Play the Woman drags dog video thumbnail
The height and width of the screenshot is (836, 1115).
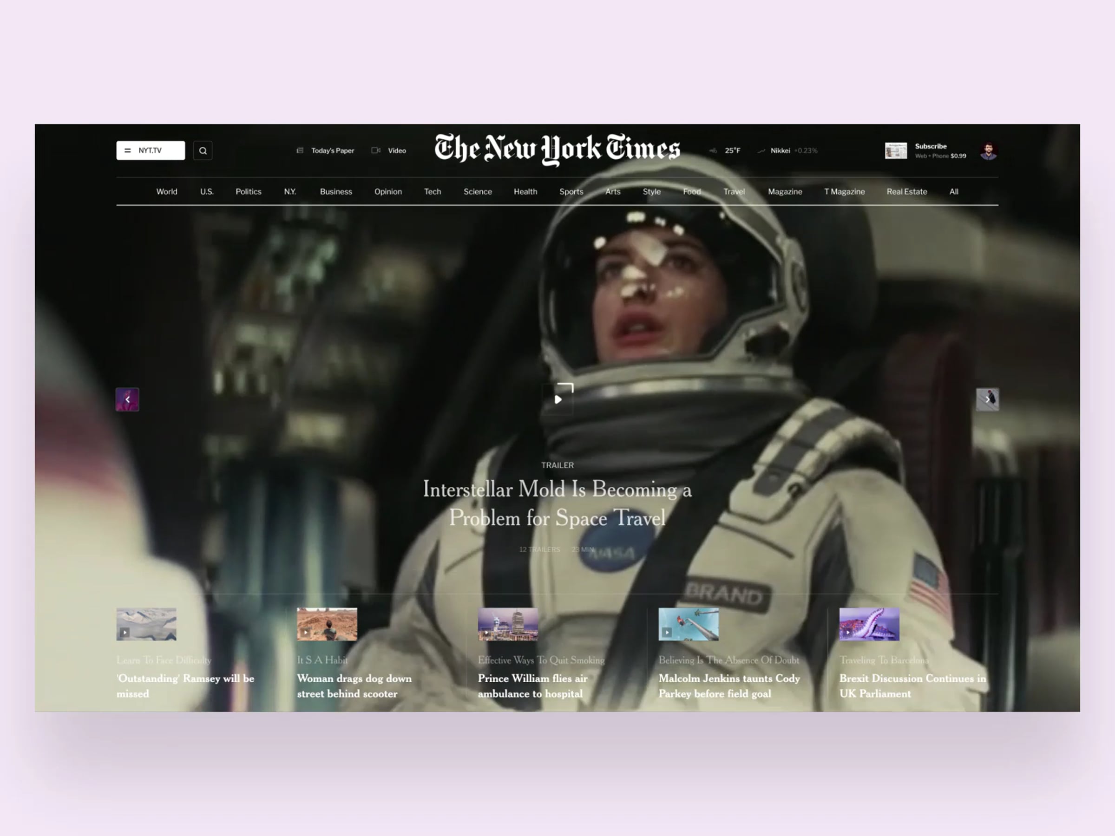327,624
